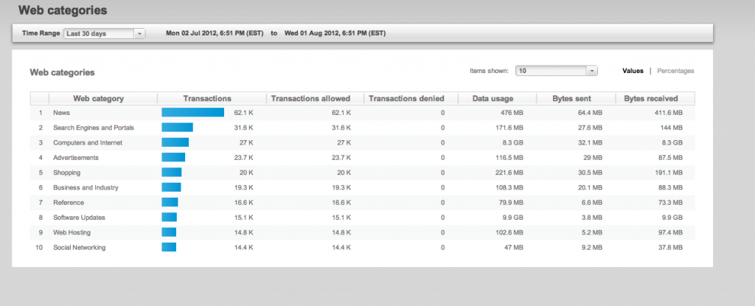The width and height of the screenshot is (755, 306).
Task: Expand the Items shown dropdown
Action: click(x=556, y=71)
